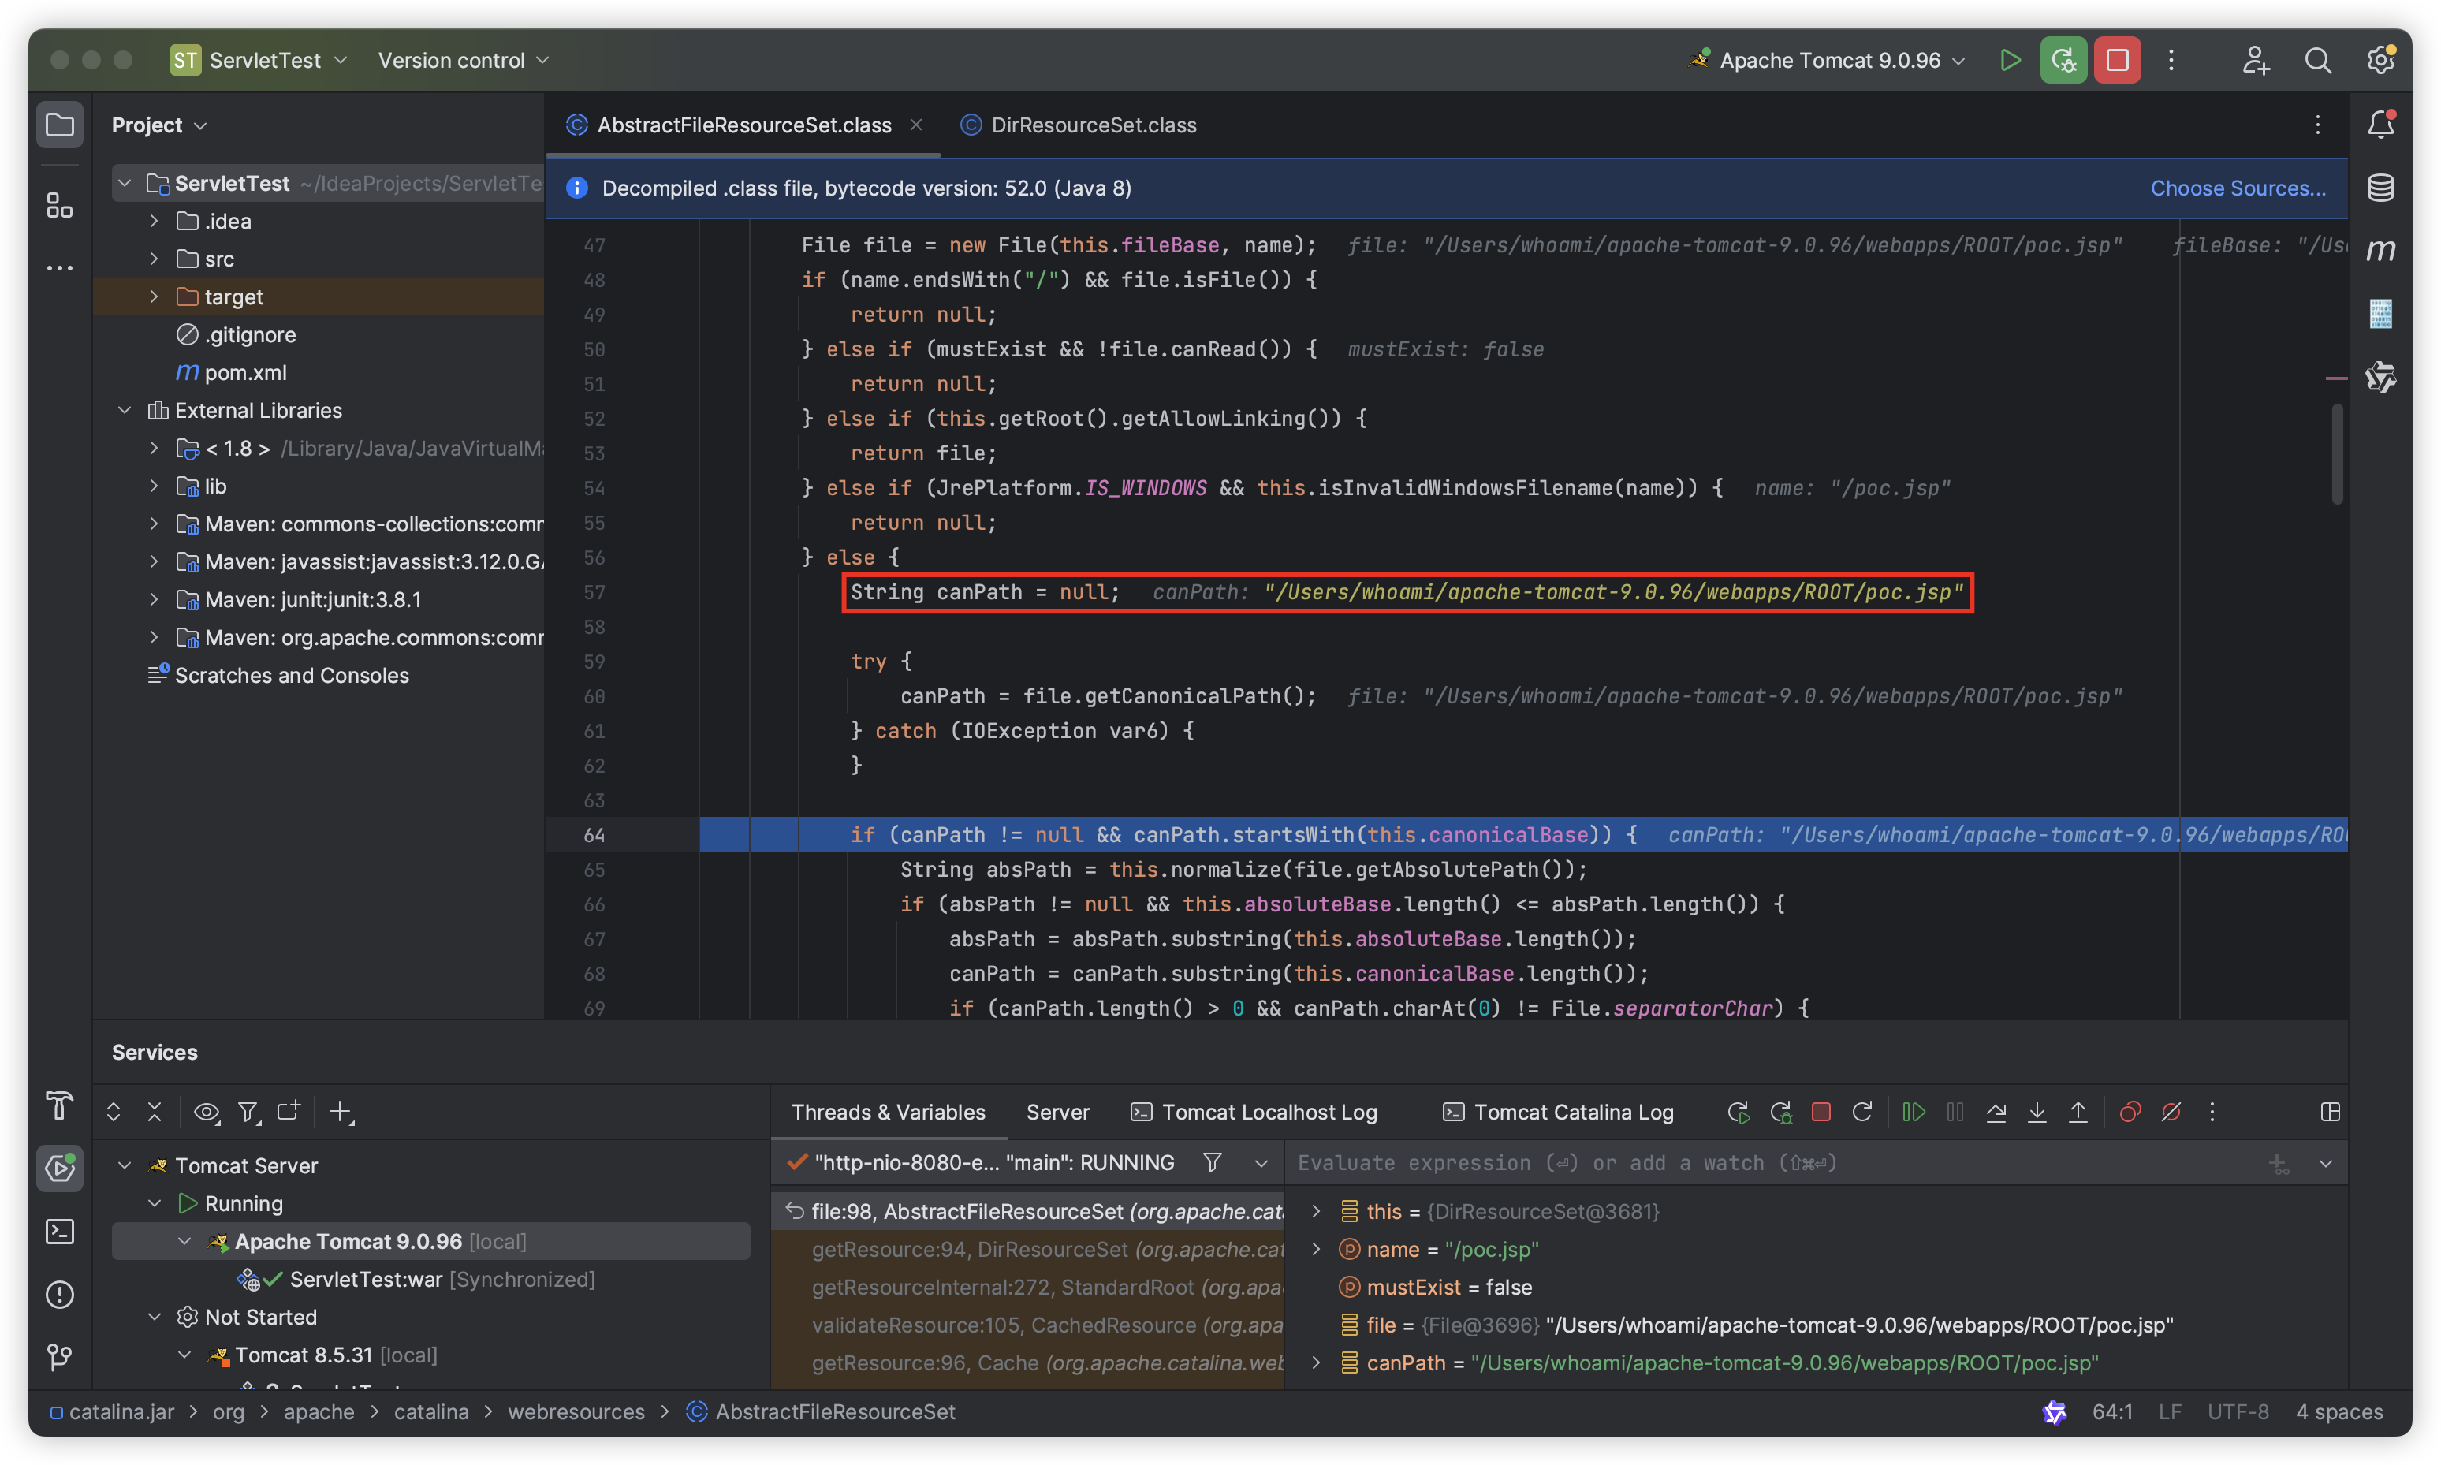This screenshot has height=1465, width=2441.
Task: Click the Choose Sources... link
Action: point(2238,188)
